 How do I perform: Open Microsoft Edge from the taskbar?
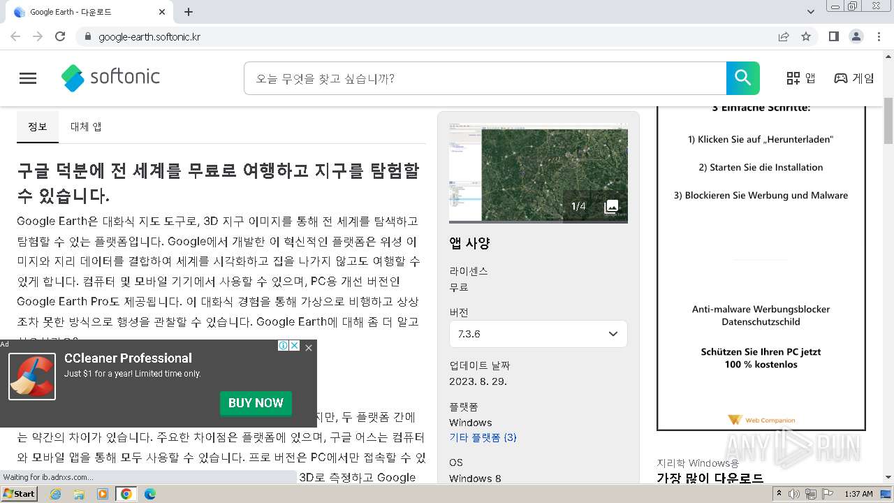[150, 494]
